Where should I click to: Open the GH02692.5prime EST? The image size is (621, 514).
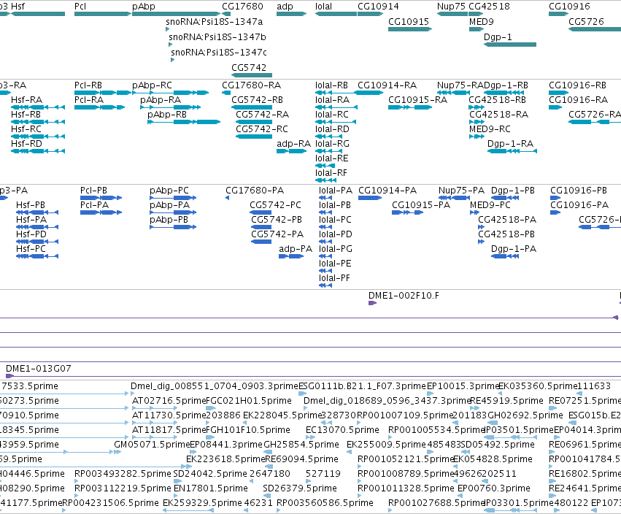click(x=525, y=415)
